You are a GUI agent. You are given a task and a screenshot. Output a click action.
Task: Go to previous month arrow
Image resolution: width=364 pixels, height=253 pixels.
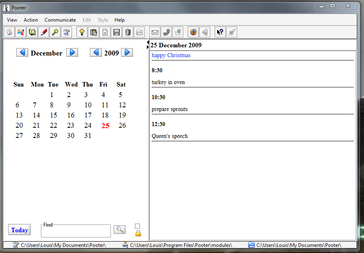coord(22,53)
